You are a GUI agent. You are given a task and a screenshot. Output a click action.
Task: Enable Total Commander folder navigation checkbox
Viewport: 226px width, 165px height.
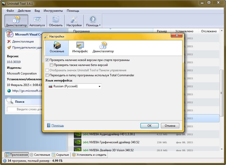(x=47, y=75)
